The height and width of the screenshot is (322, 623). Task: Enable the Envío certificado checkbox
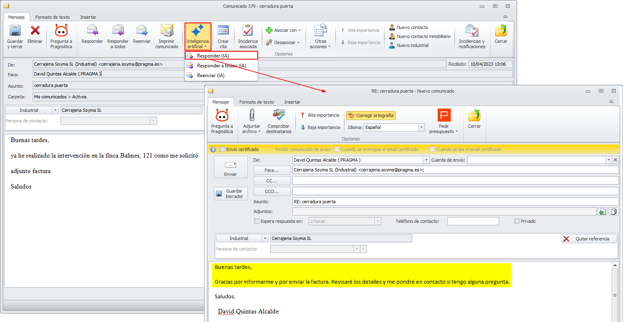tap(223, 149)
